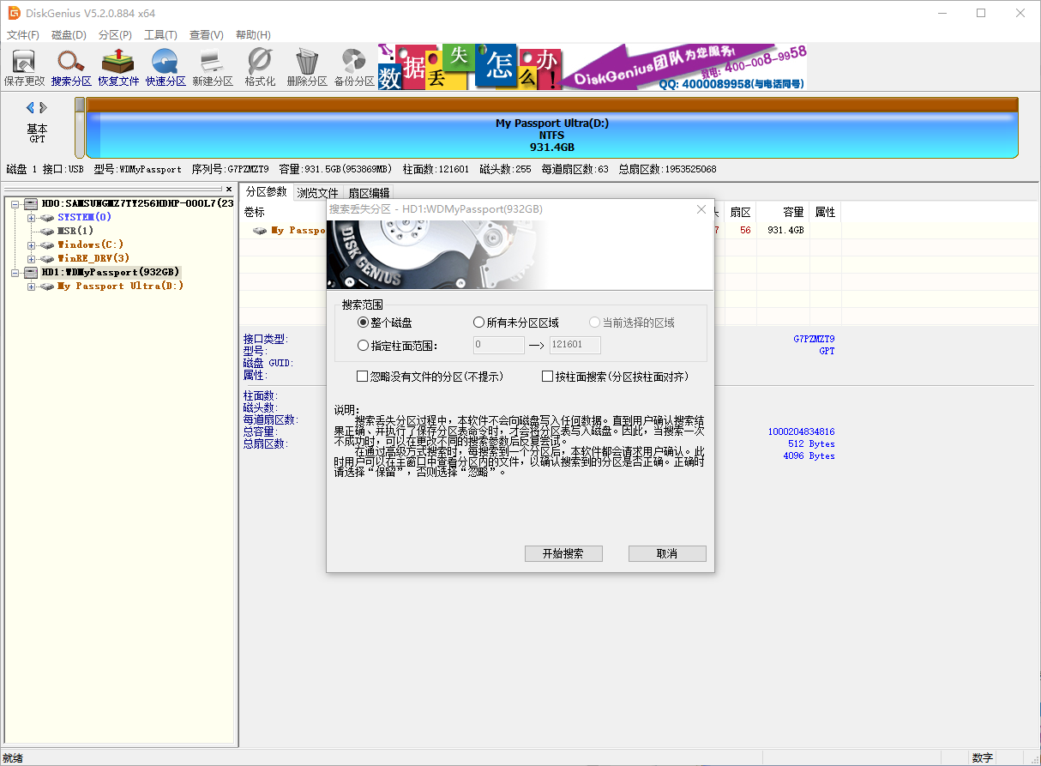This screenshot has width=1041, height=766.
Task: Select the 新建分区 new partition tool
Action: [213, 69]
